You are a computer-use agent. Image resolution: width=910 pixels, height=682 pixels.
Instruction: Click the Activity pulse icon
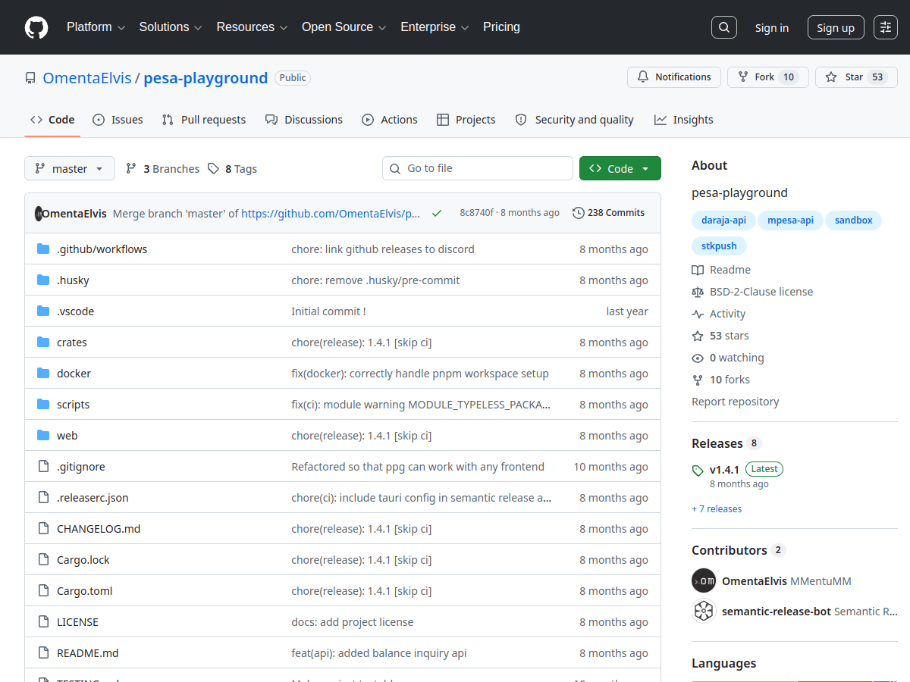click(698, 314)
